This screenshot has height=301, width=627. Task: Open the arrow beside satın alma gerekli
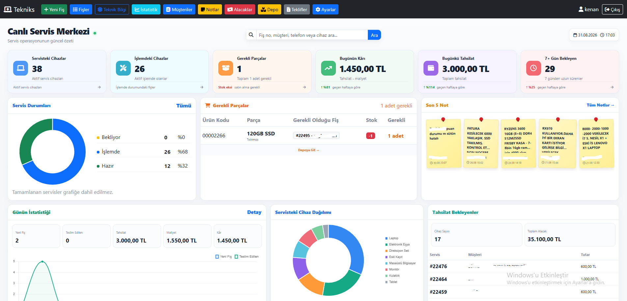(x=304, y=87)
